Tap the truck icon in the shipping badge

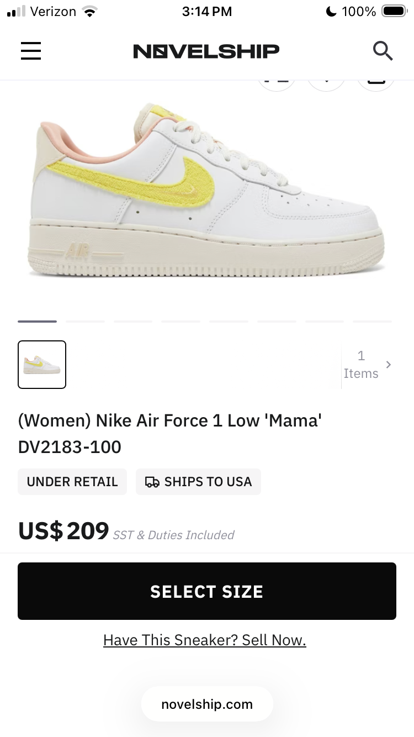pos(152,482)
